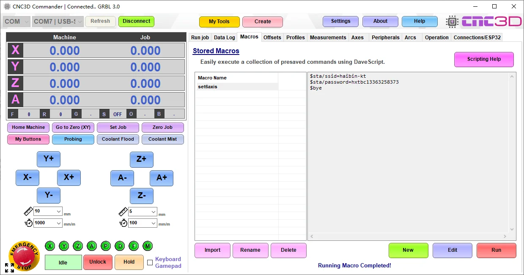Click the Scripting Help button
Viewport: 524px width, 275px height.
click(x=484, y=59)
